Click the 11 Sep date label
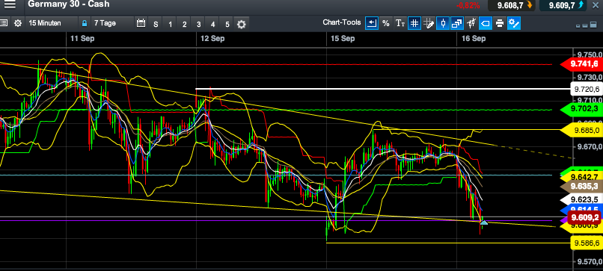Image resolution: width=603 pixels, height=271 pixels. click(83, 38)
